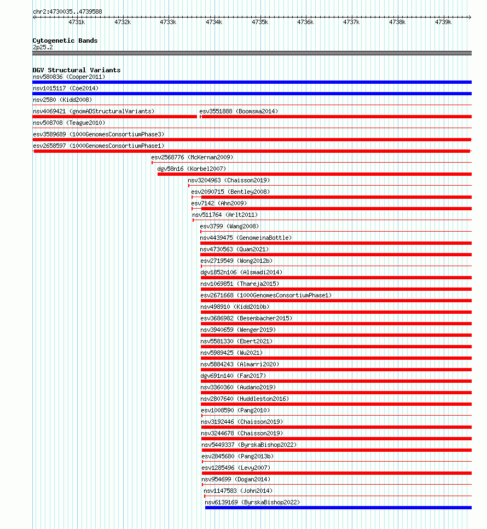Click esv3551888 (Boomsma2014) label

pyautogui.click(x=239, y=111)
